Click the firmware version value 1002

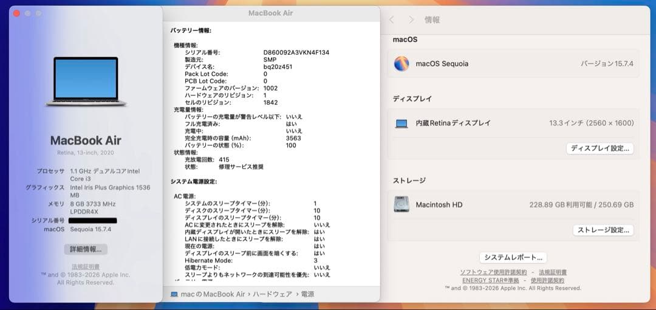coord(270,88)
